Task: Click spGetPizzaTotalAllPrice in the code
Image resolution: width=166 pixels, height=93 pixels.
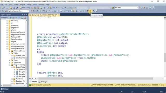Action: [x=74, y=34]
